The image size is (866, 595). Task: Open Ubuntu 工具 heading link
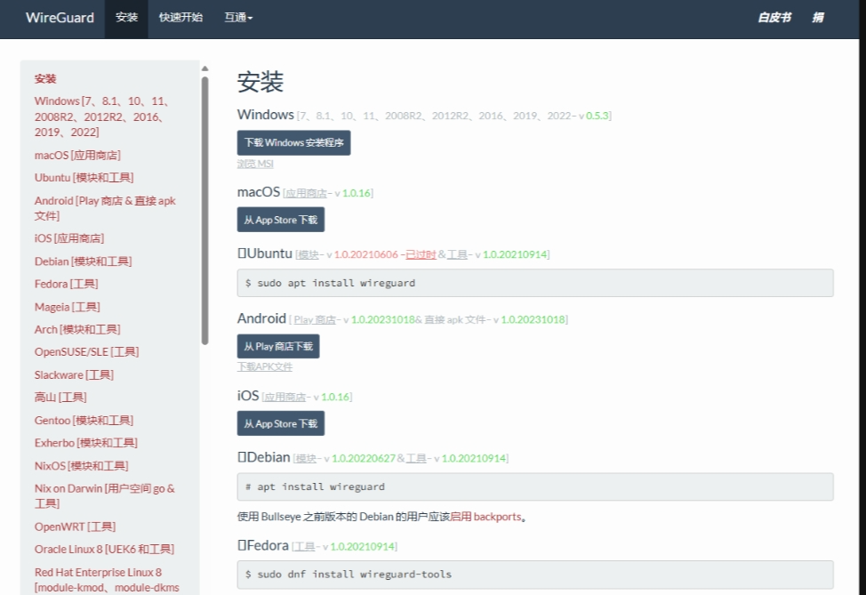click(x=457, y=254)
